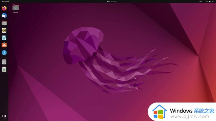Click the network status icon
The image size is (216, 121).
click(207, 1)
